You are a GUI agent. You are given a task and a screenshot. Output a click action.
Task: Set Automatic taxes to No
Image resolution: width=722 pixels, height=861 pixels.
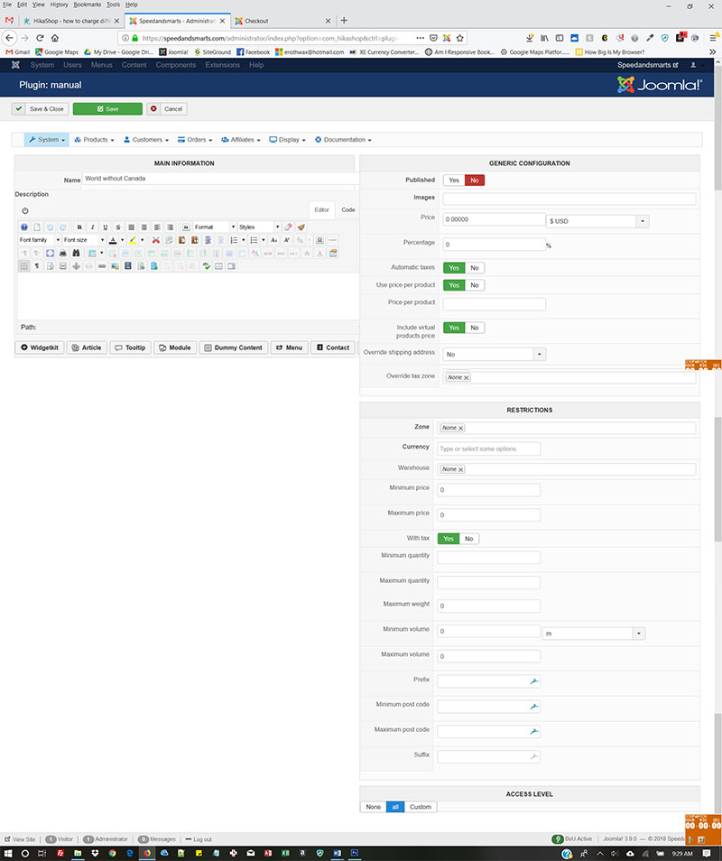click(475, 268)
